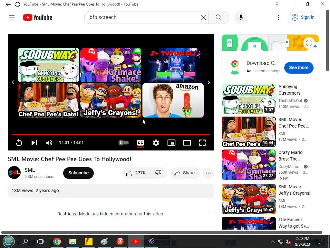Screen dimensions: 330x248
Task: Share this video
Action: (x=185, y=173)
